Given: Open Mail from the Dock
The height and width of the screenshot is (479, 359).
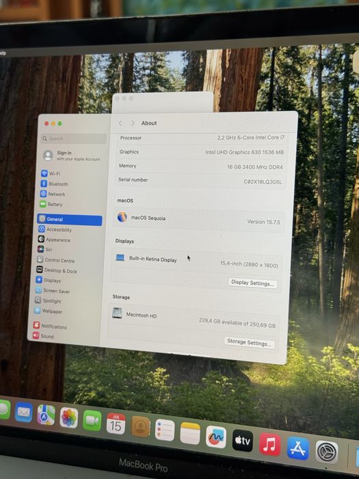Looking at the screenshot, I should pyautogui.click(x=24, y=413).
